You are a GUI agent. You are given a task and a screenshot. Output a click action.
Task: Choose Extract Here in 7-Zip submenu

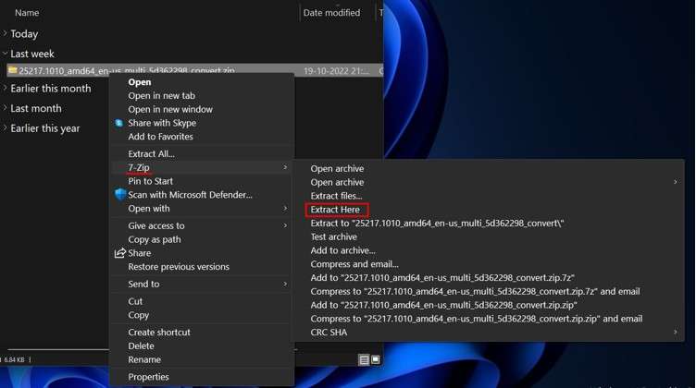point(335,210)
